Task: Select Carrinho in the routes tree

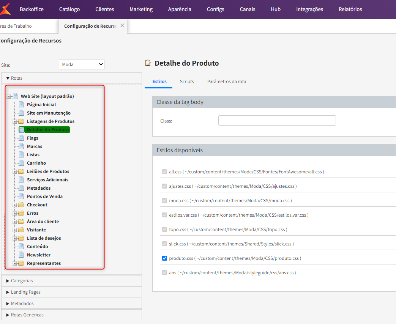Action: pyautogui.click(x=36, y=163)
